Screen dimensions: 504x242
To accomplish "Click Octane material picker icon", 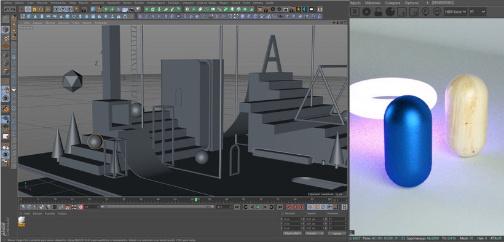I will point(437,12).
